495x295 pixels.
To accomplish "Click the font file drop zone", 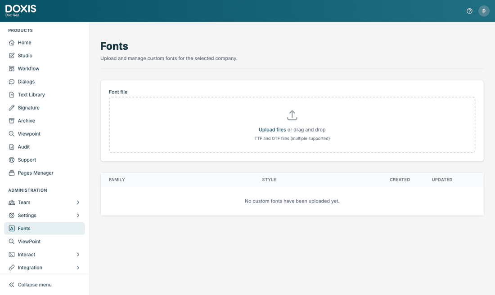I will pos(292,125).
